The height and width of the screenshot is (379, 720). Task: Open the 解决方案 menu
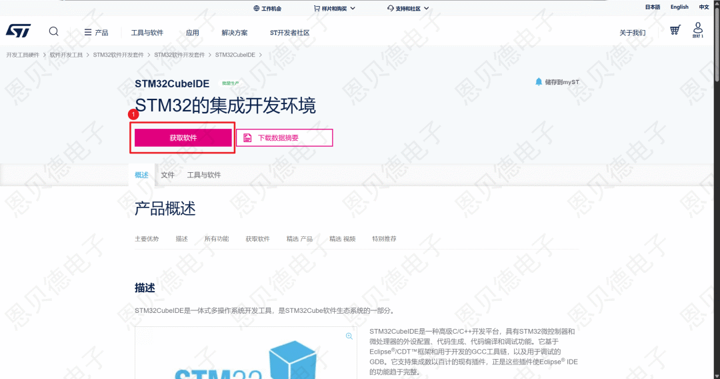click(234, 33)
